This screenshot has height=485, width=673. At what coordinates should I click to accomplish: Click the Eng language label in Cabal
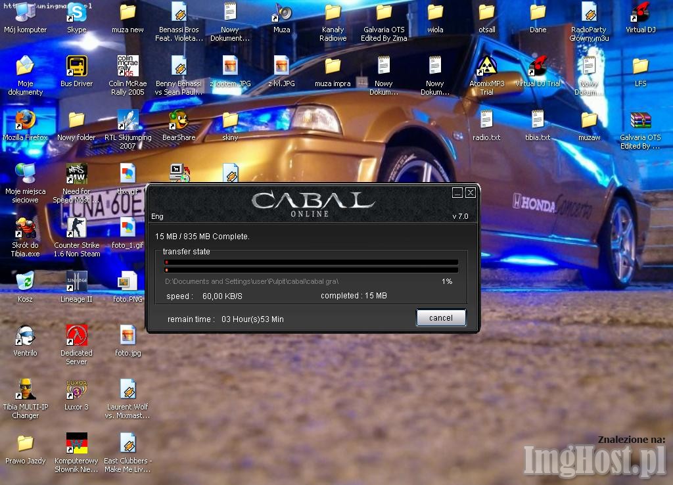[x=157, y=216]
